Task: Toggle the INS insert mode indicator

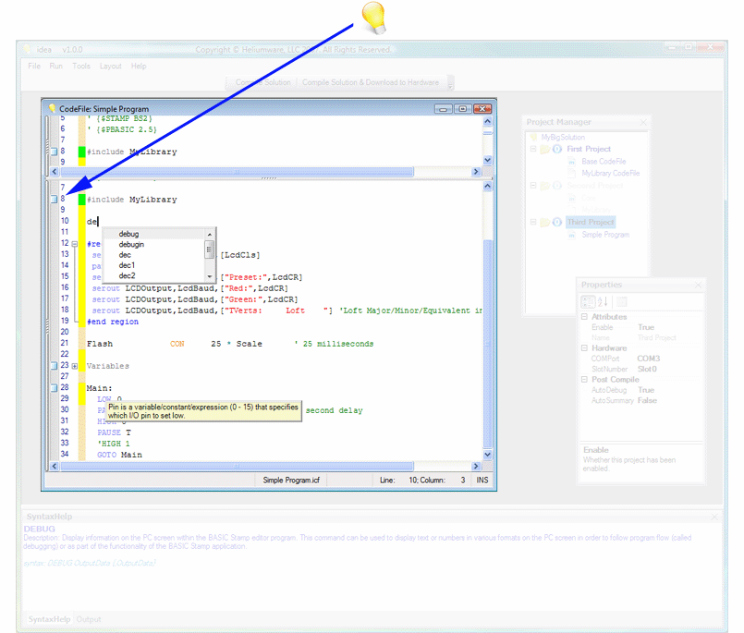Action: point(481,480)
